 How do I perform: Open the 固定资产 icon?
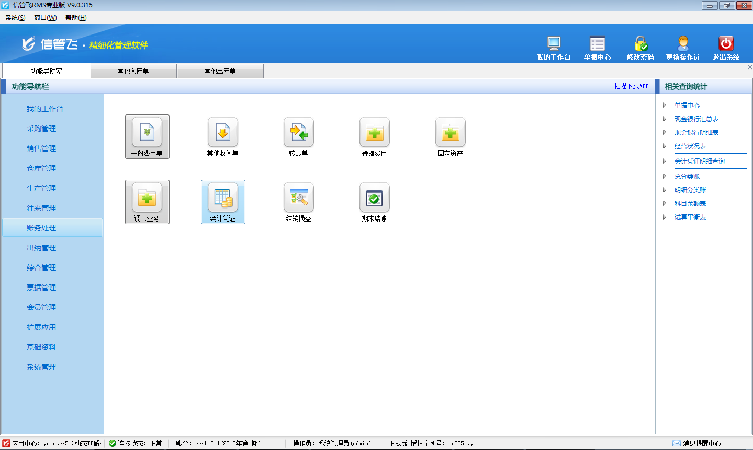(x=451, y=132)
